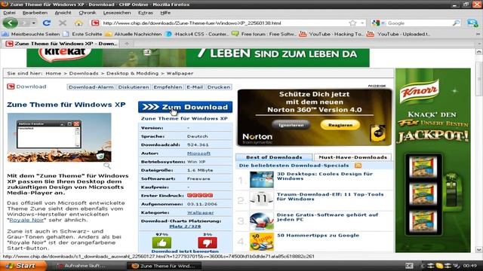Open the Hacks4 CSS - Counter bookmark

point(197,34)
